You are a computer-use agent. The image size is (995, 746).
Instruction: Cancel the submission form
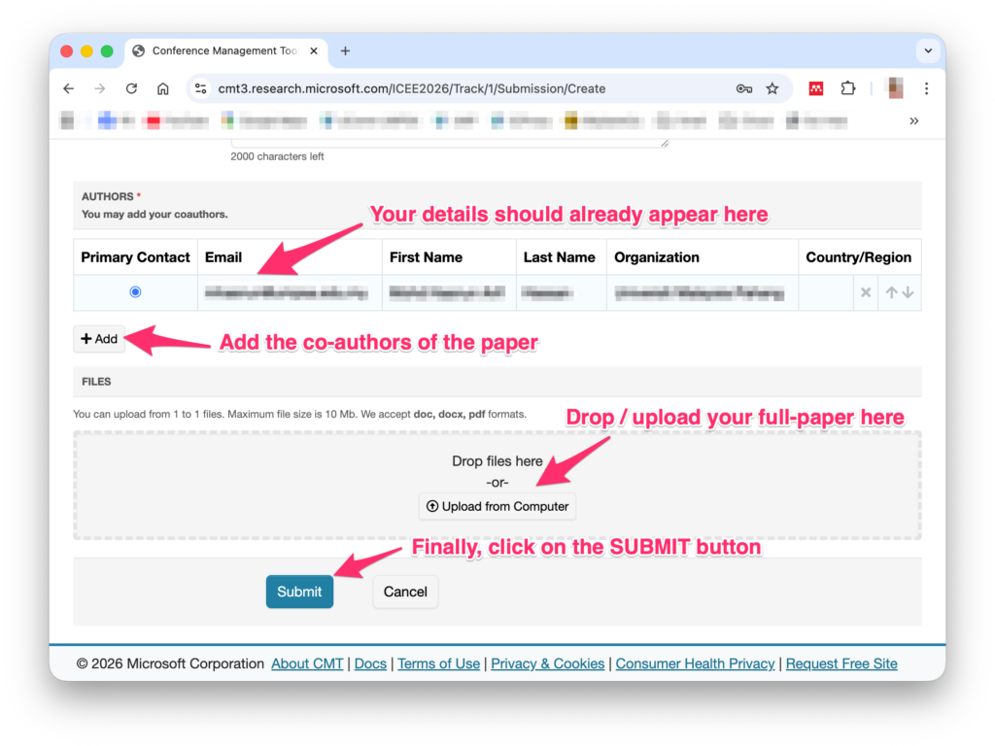tap(405, 592)
